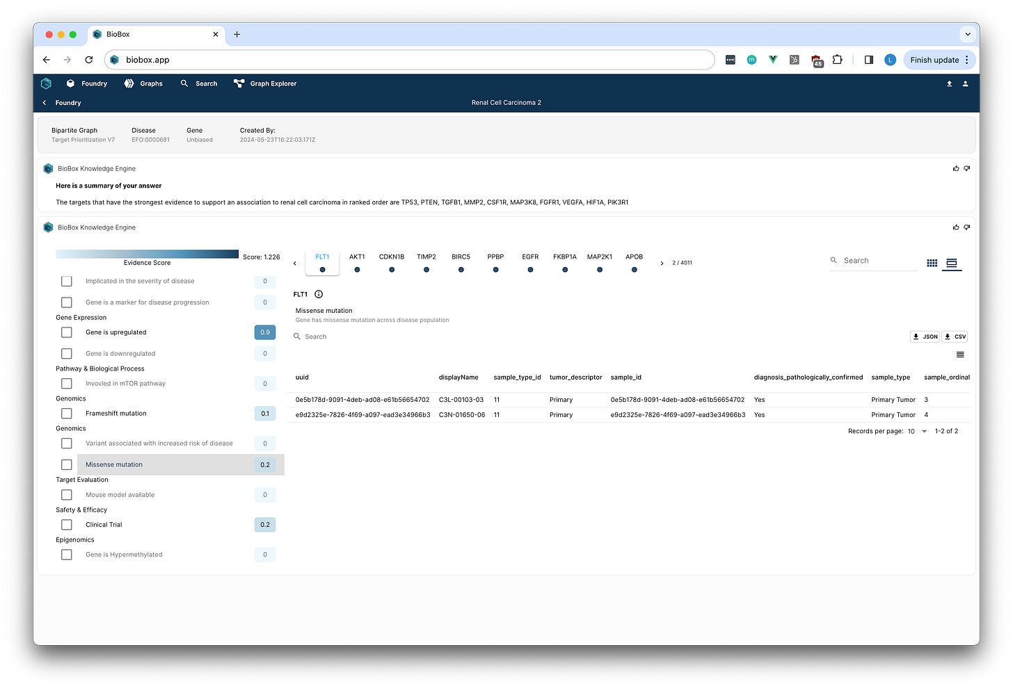Open FLT1 info icon
This screenshot has width=1013, height=689.
319,294
